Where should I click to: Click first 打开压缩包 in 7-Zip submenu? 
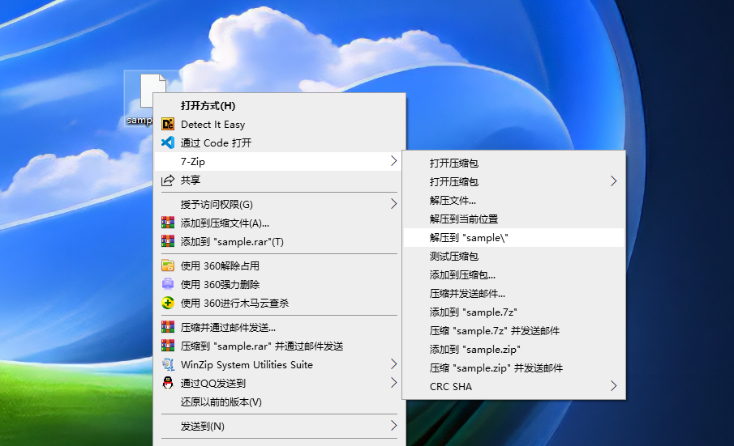tap(513, 163)
